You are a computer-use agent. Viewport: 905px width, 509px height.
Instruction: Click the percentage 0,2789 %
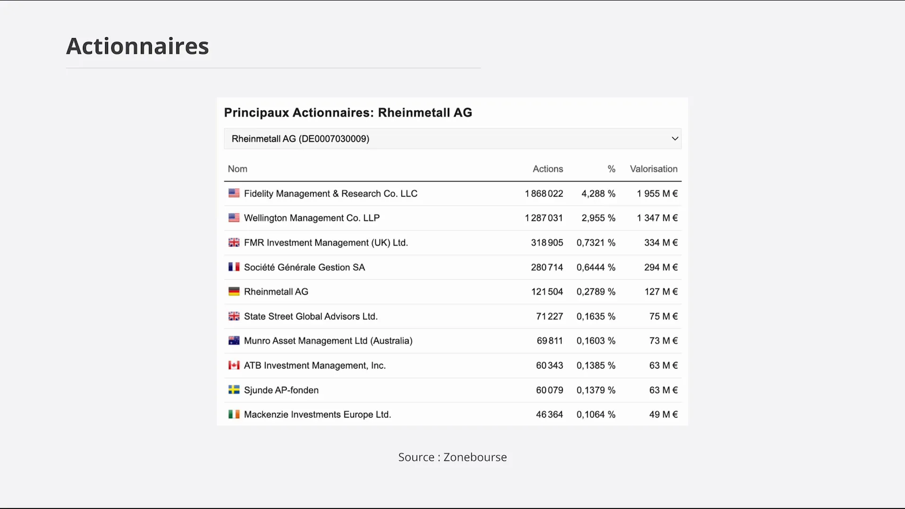tap(596, 292)
